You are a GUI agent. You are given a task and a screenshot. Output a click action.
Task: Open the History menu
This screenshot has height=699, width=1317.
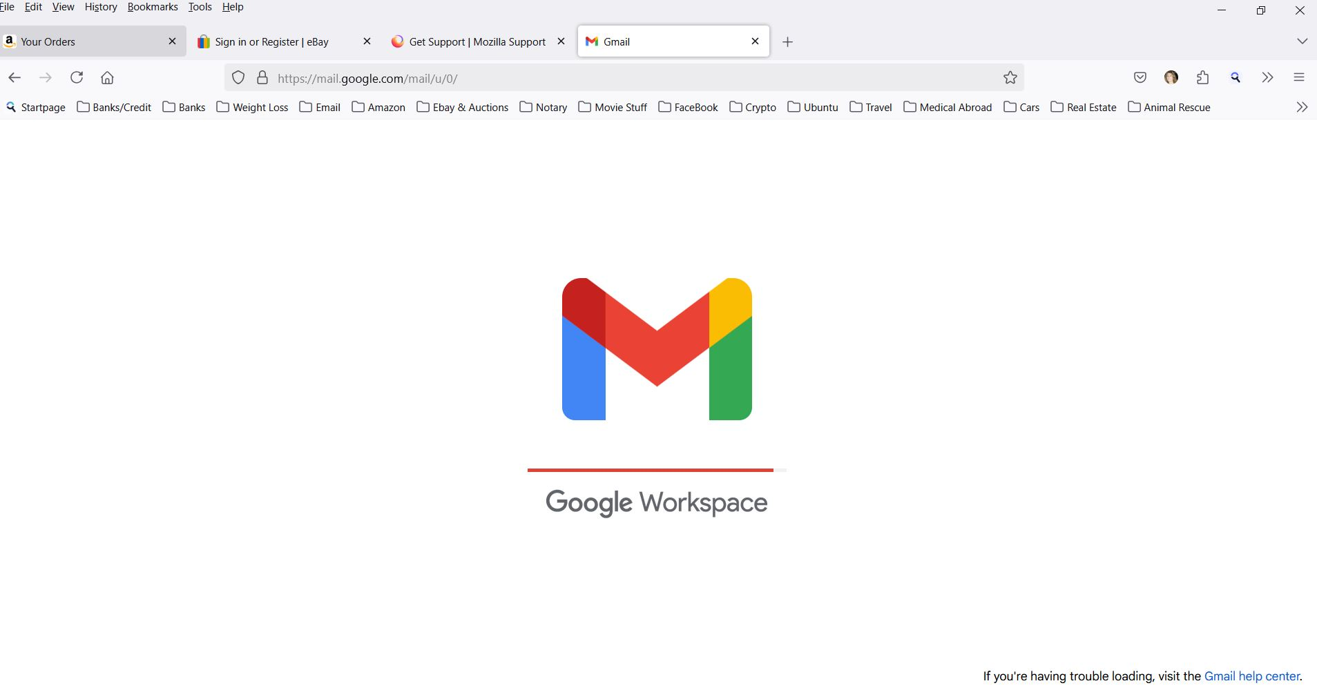point(101,7)
